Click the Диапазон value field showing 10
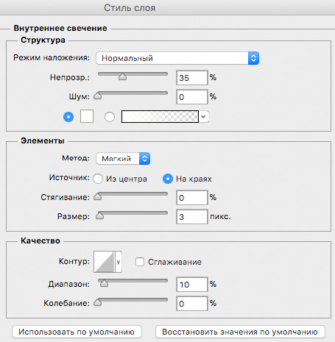 (192, 285)
